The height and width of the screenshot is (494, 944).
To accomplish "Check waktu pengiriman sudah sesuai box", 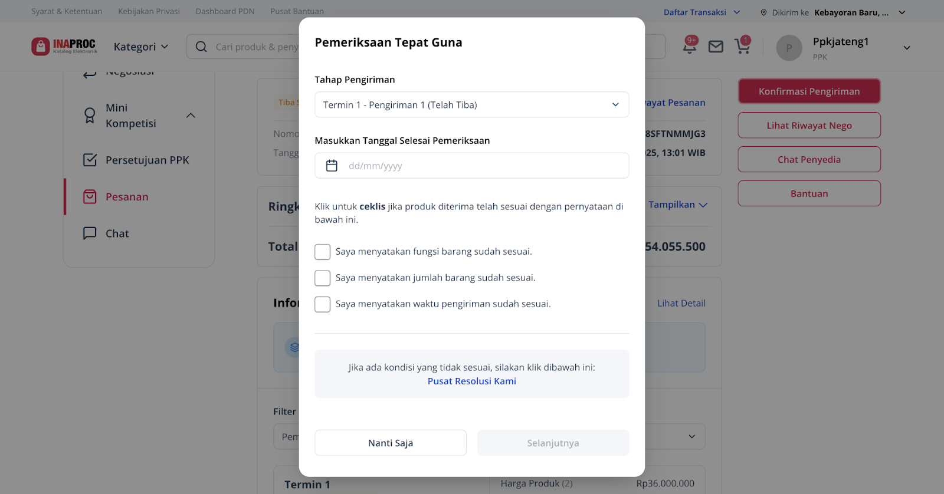I will pos(323,304).
